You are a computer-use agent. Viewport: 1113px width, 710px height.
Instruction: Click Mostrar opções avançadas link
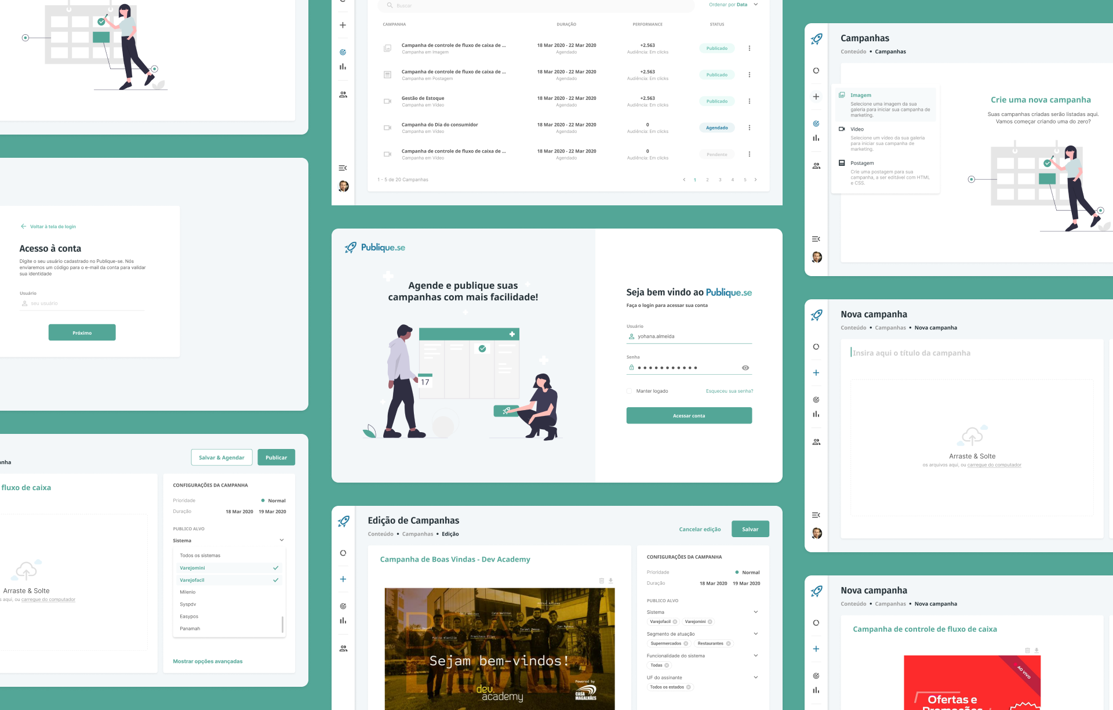(208, 661)
